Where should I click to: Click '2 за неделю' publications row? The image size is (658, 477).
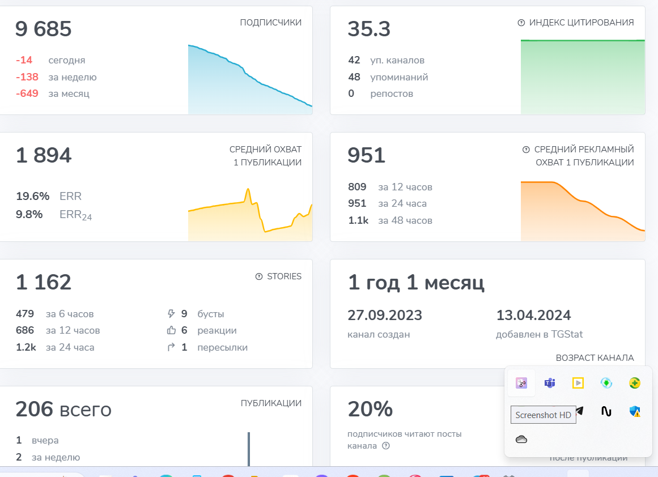pyautogui.click(x=48, y=457)
